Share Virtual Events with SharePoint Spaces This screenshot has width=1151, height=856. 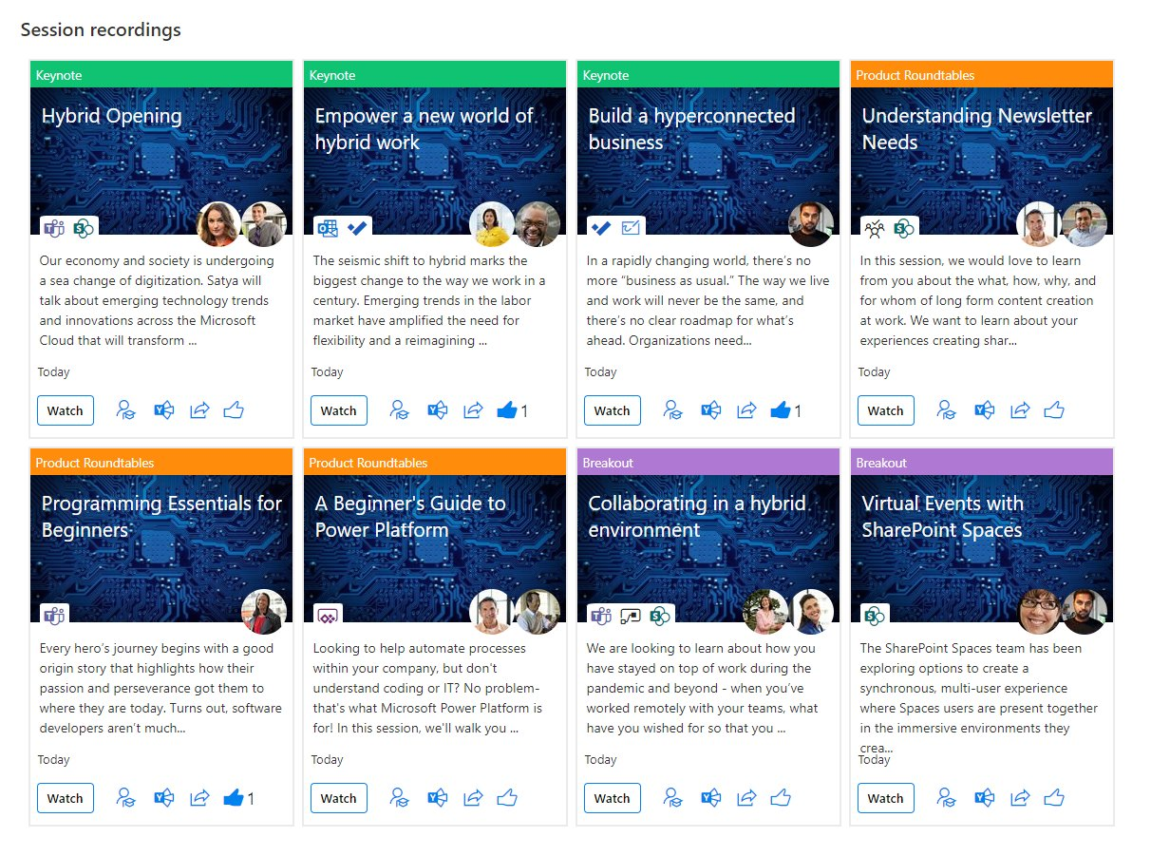(x=1020, y=798)
